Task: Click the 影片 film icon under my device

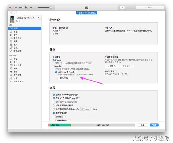Action: (x=11, y=62)
